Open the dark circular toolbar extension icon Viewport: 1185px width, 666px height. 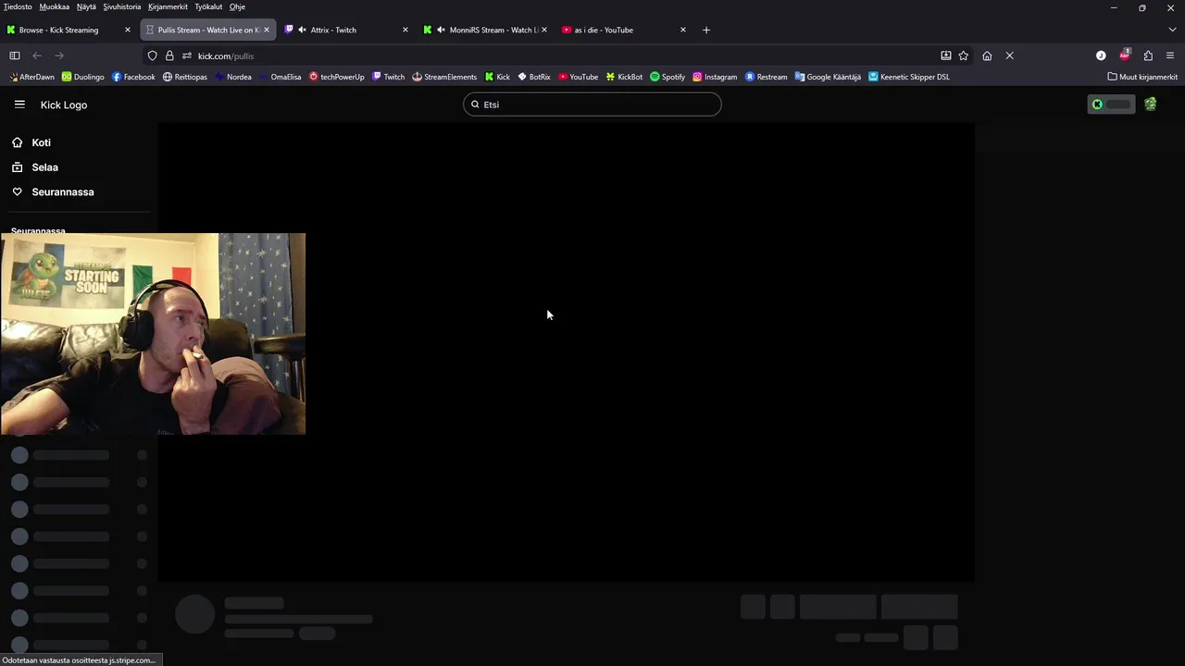pos(1101,55)
